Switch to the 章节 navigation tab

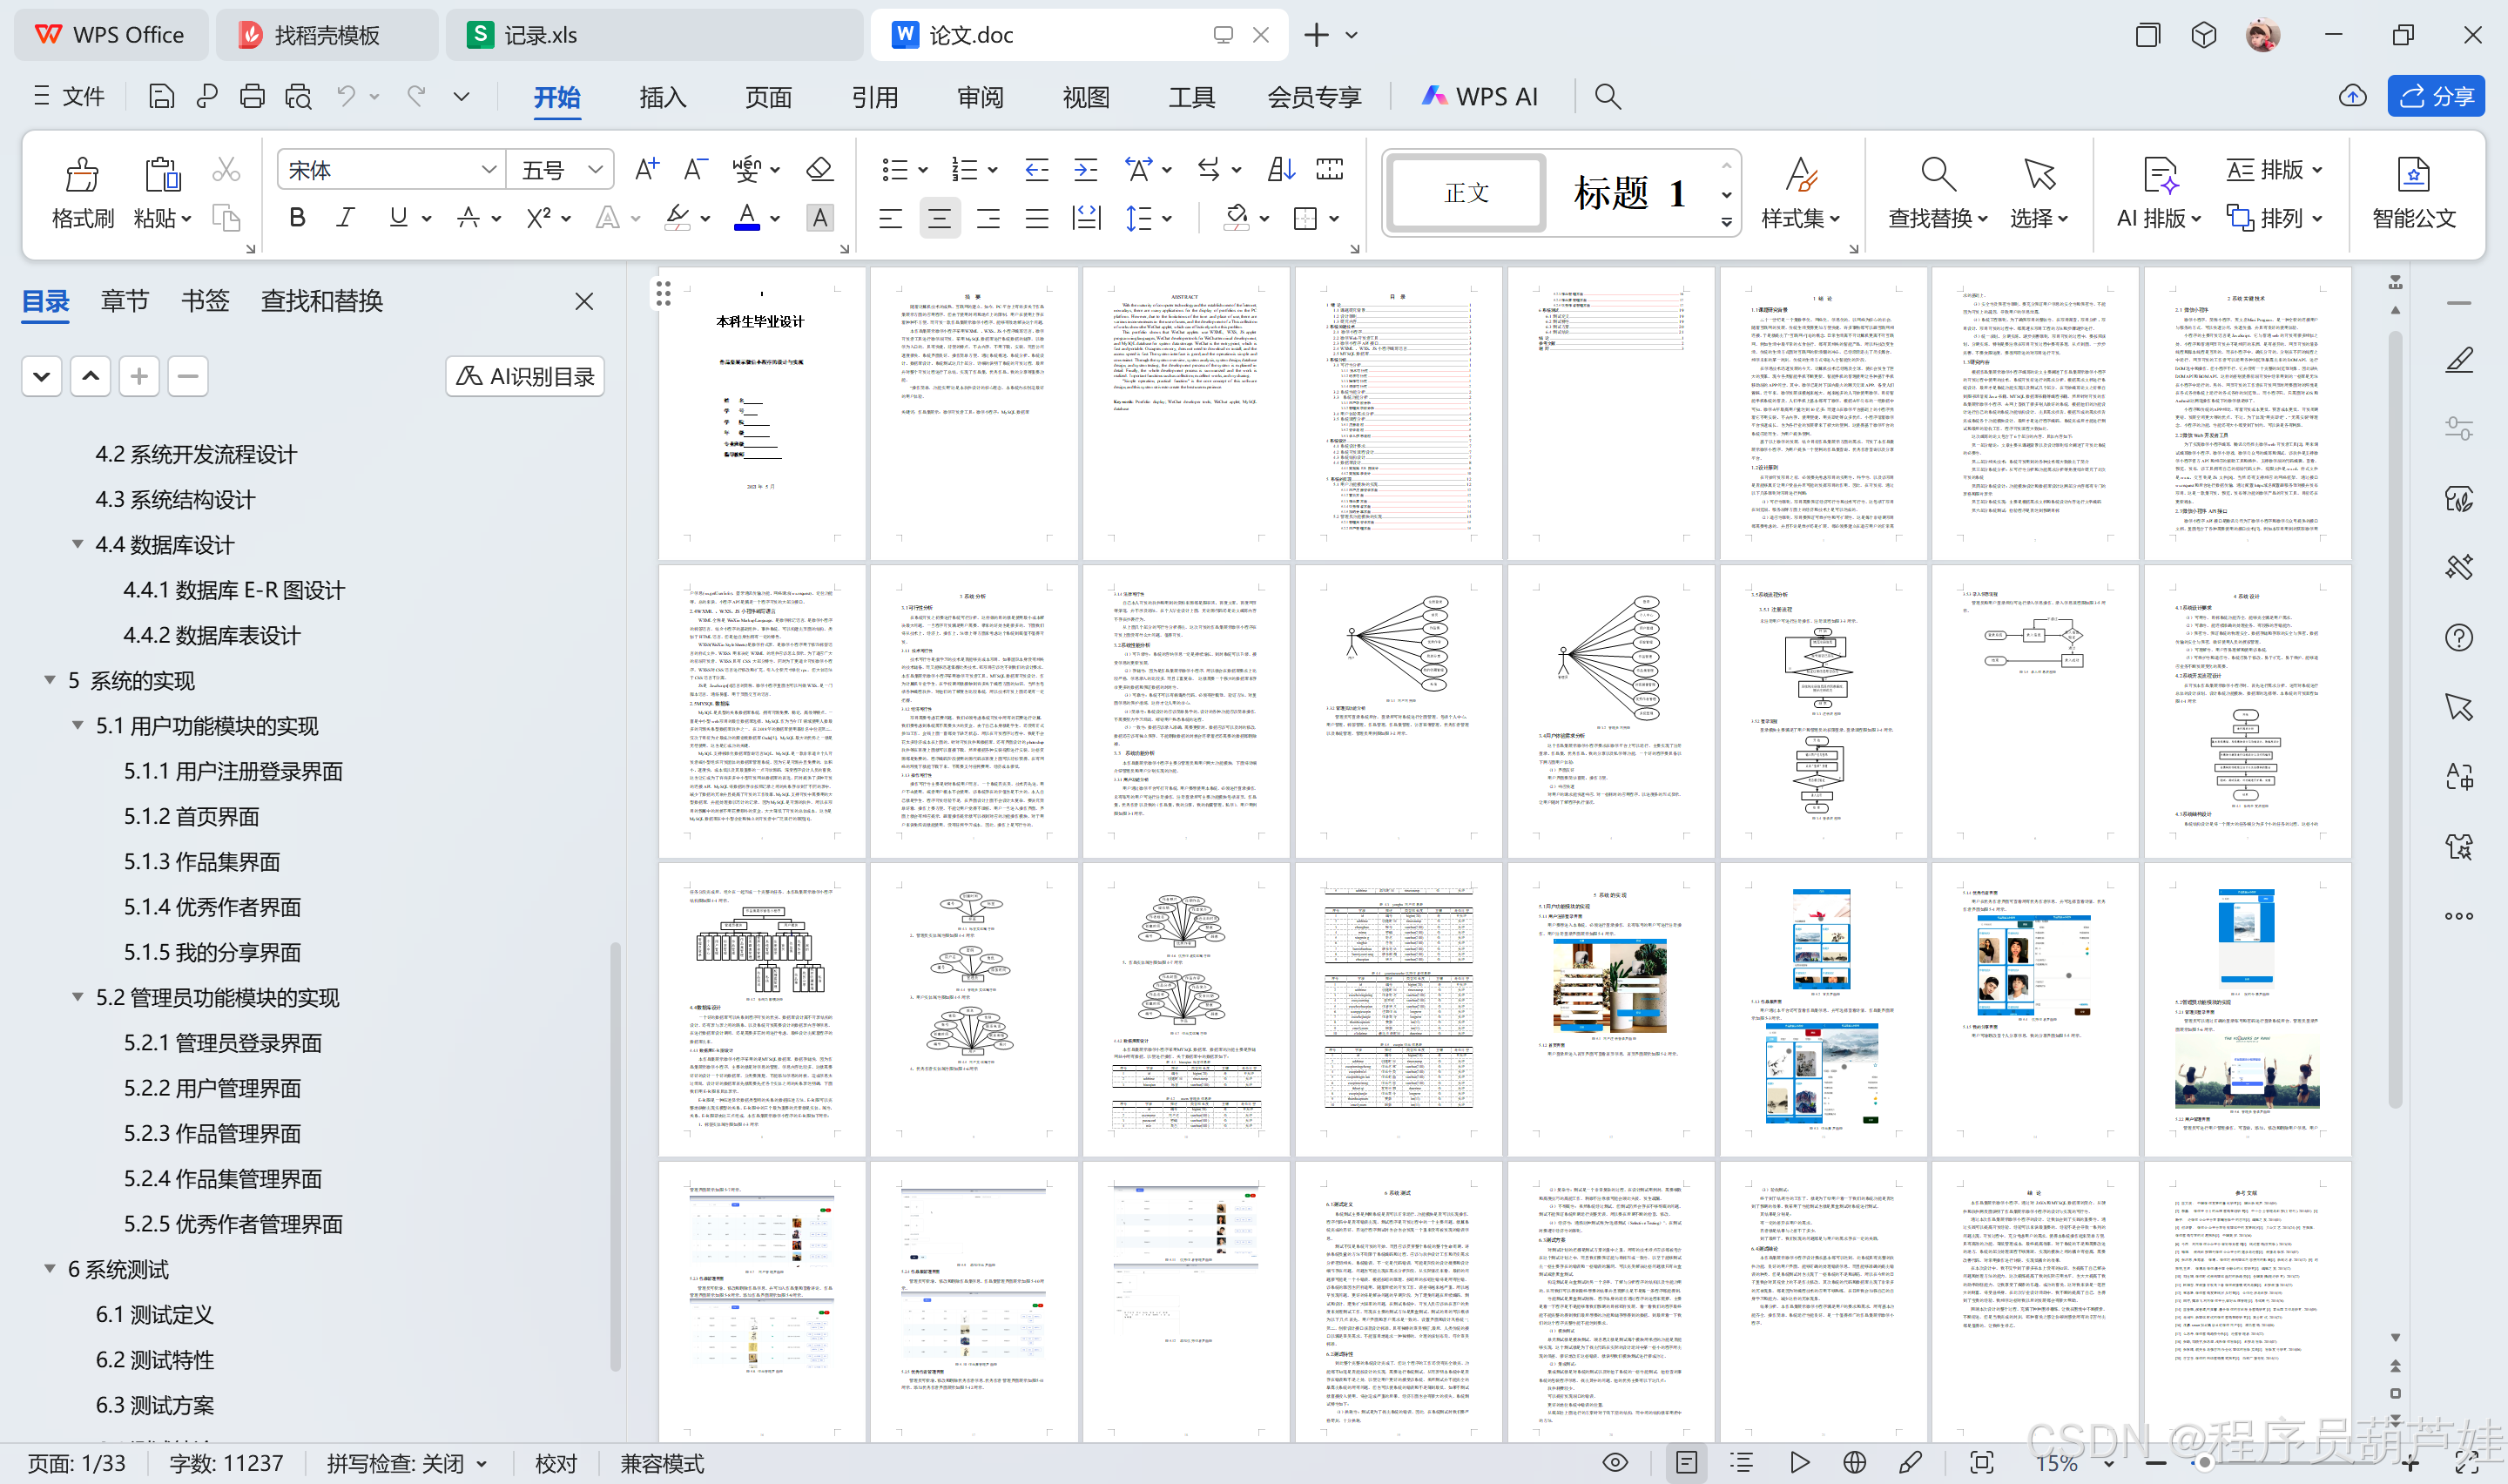point(125,300)
